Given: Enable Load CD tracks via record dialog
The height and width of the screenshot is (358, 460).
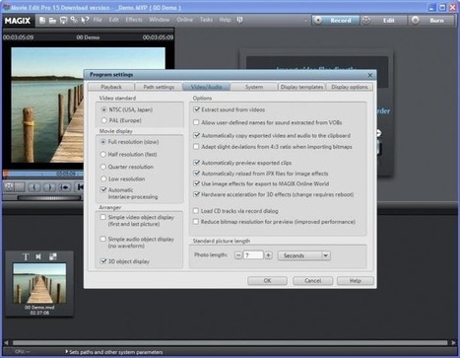Looking at the screenshot, I should 196,211.
